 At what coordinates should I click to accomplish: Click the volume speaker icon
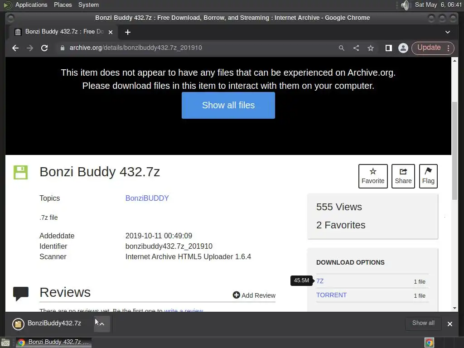[x=406, y=5]
